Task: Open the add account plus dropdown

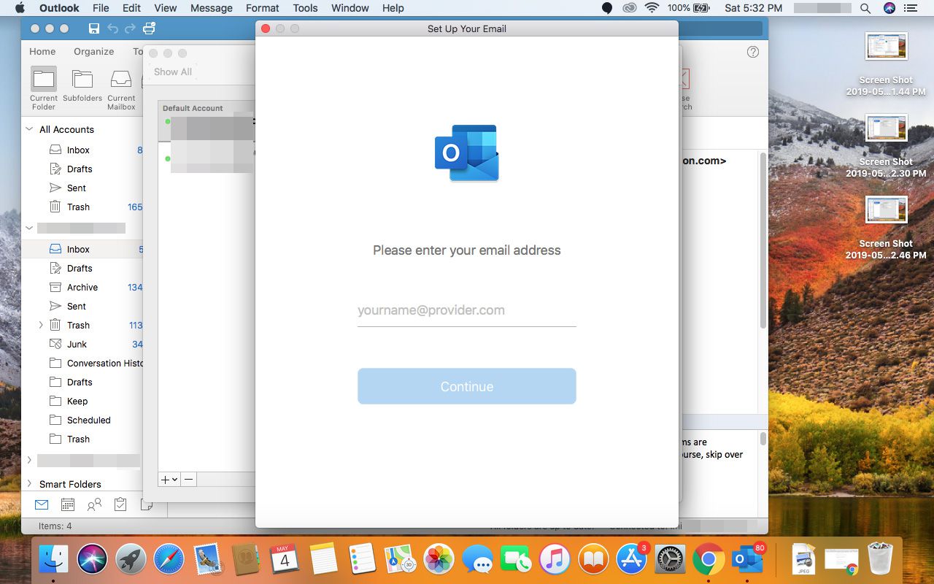Action: tap(169, 480)
